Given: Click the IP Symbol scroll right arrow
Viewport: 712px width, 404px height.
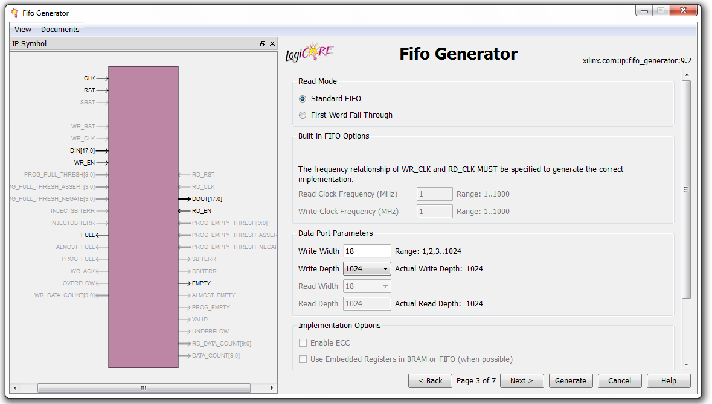Looking at the screenshot, I should pos(272,388).
